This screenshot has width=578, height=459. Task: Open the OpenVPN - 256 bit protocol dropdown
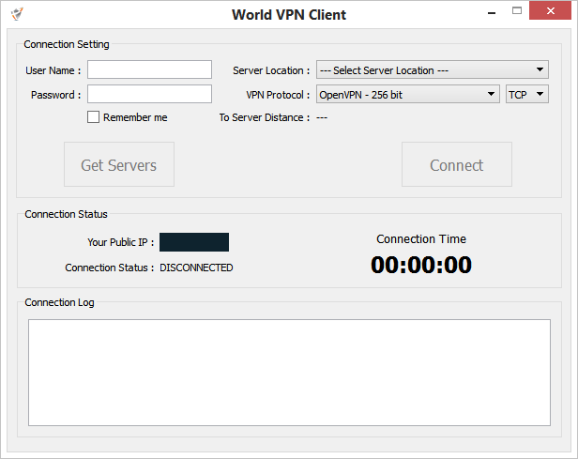point(407,94)
